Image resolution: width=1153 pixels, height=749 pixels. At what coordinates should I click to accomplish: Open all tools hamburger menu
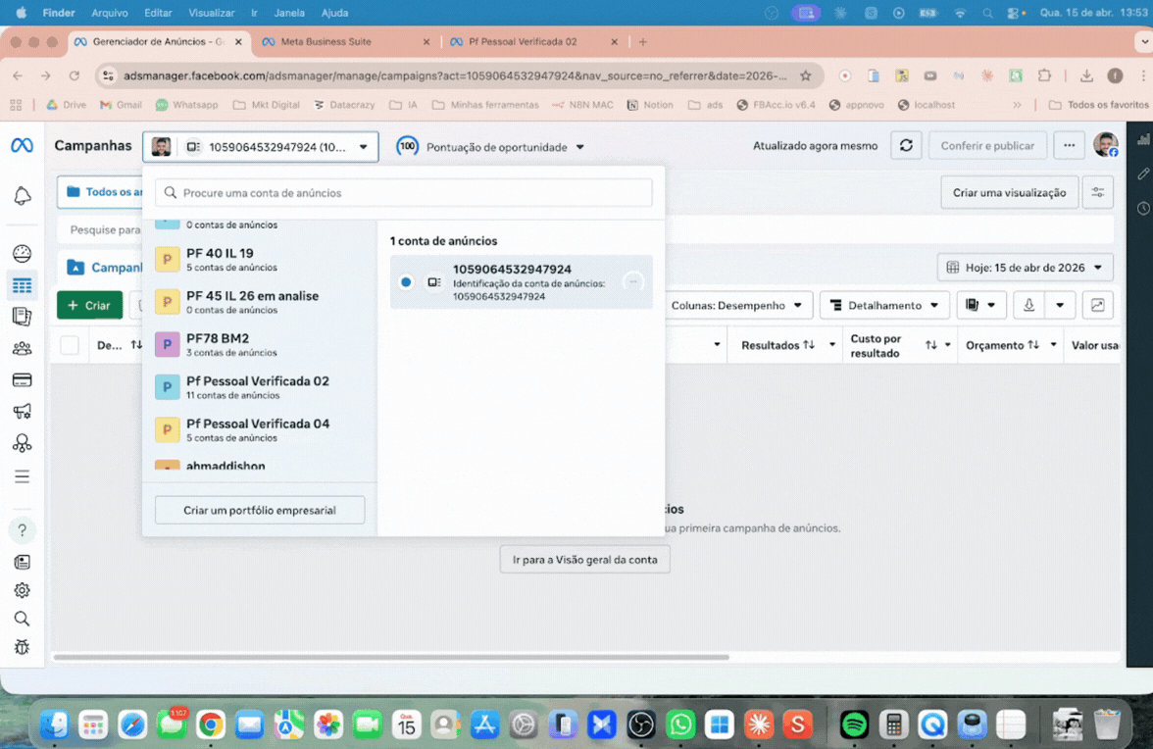point(22,476)
